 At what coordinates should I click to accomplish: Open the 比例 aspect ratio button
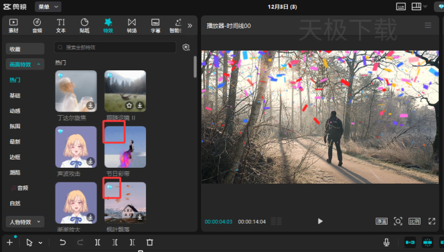(414, 221)
